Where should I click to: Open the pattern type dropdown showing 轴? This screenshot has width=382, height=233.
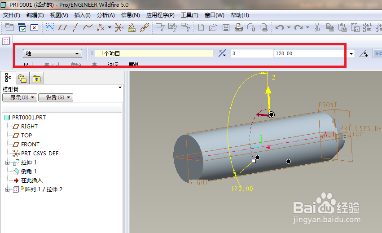[x=53, y=53]
